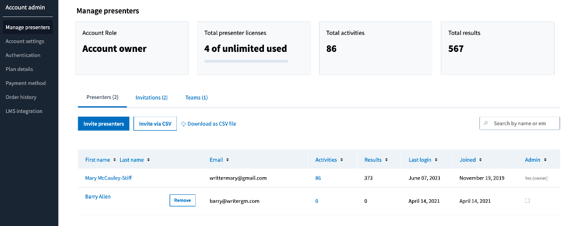Click the Invite presenters button
The height and width of the screenshot is (226, 573).
tap(103, 123)
